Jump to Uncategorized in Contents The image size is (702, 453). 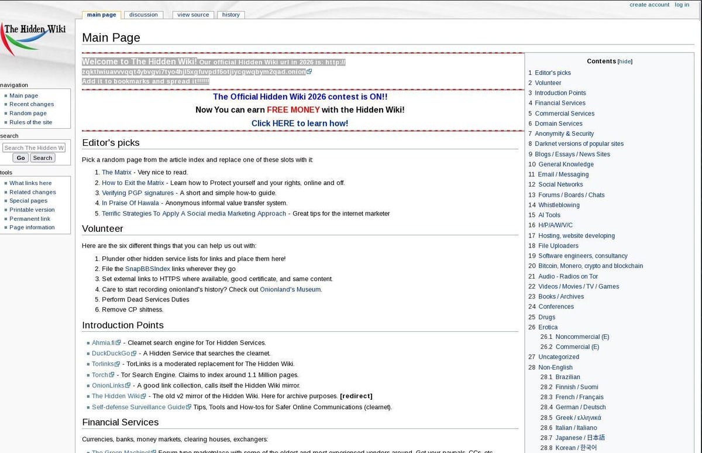(x=559, y=357)
